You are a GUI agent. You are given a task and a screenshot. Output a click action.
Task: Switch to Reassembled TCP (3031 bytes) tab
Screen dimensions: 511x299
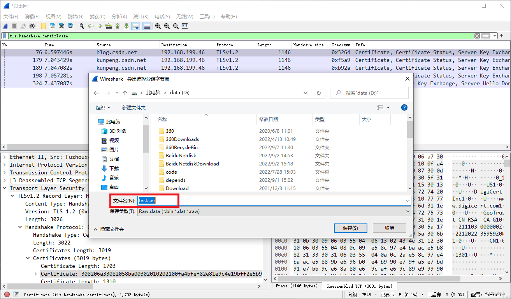click(x=359, y=286)
